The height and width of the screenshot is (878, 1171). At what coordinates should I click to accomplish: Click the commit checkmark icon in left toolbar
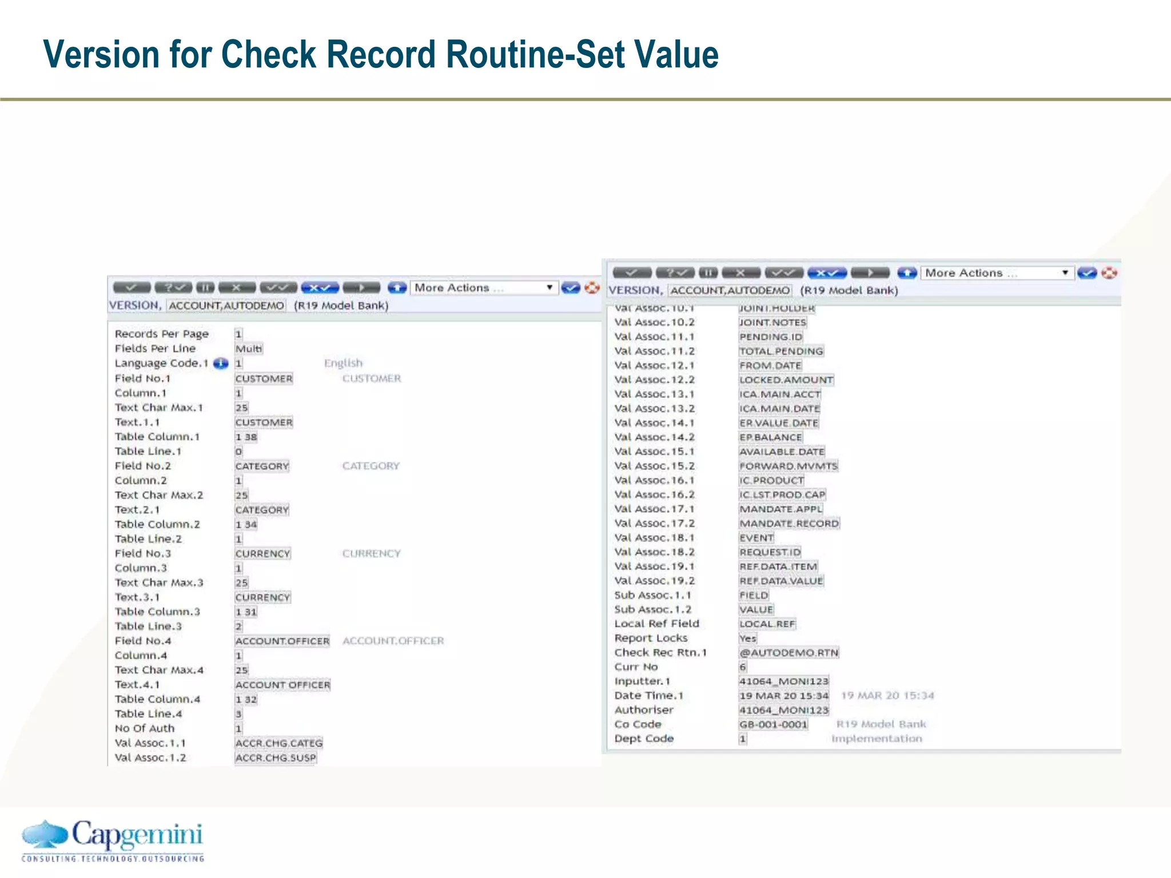pos(132,288)
